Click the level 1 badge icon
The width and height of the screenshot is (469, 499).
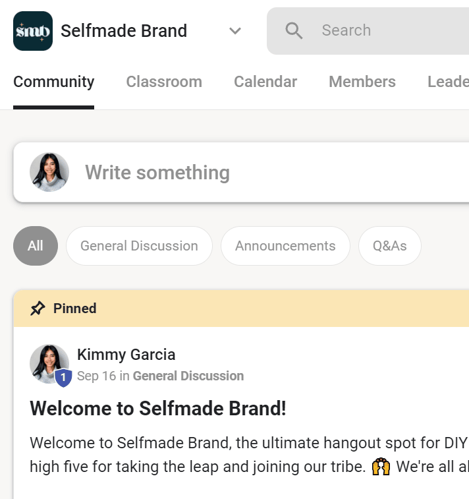click(x=63, y=378)
